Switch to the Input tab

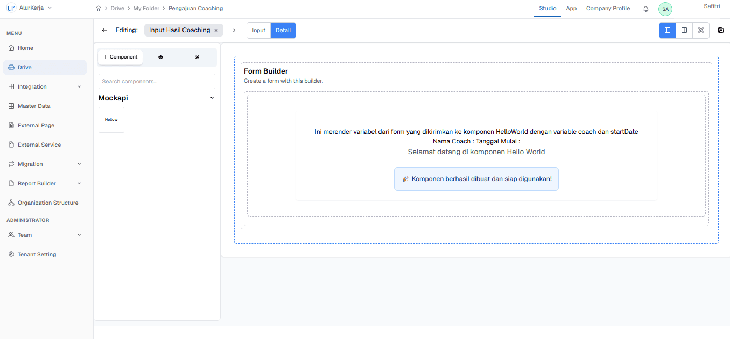(x=258, y=30)
